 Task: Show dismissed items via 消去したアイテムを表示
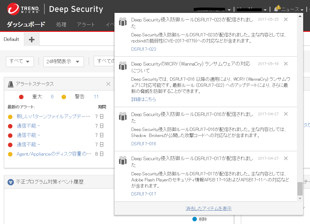coord(208,209)
